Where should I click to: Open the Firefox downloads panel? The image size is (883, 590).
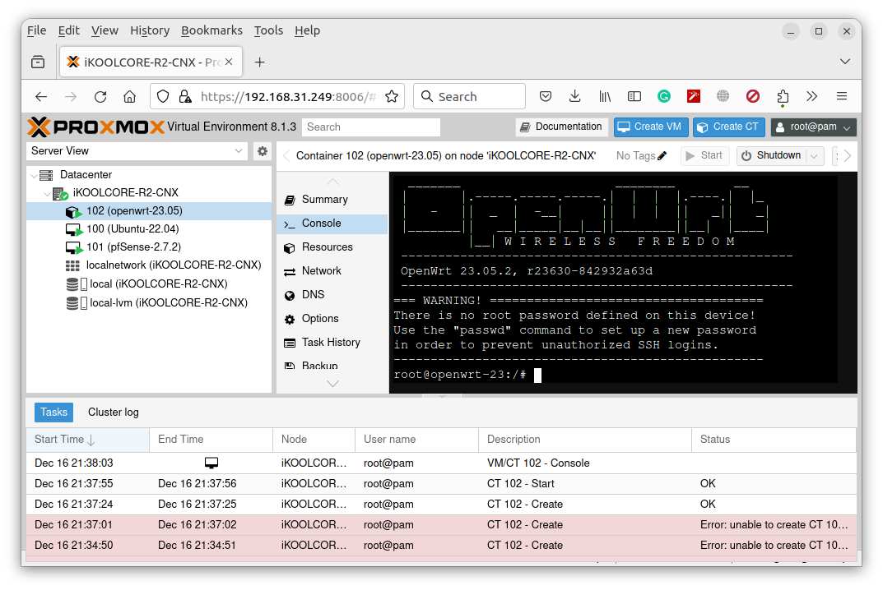click(x=574, y=97)
